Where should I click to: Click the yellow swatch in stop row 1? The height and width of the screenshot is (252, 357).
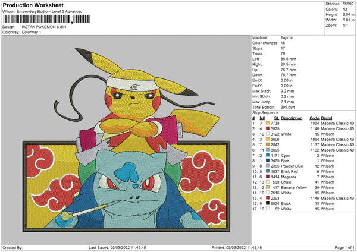[x=268, y=123]
